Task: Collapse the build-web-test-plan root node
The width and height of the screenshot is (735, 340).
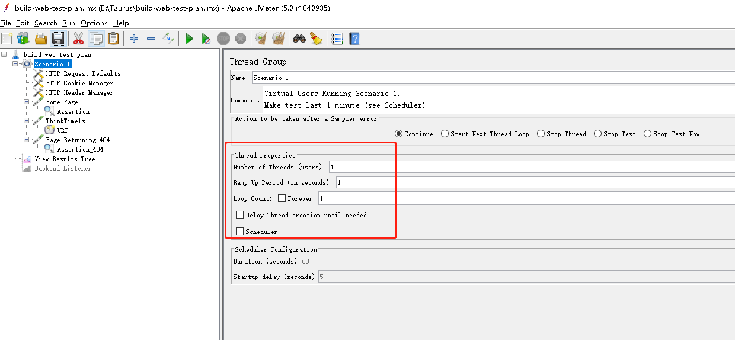Action: coord(5,54)
